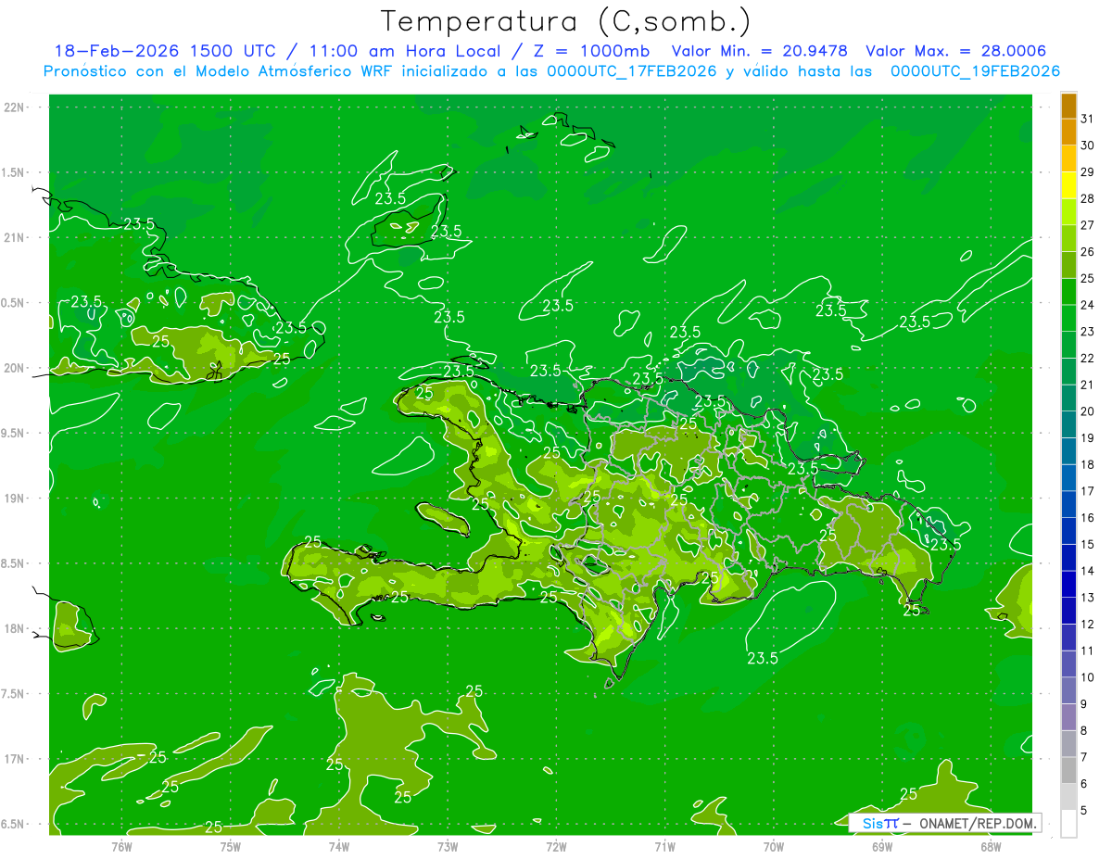This screenshot has height=859, width=1112.
Task: Select the purple colorbar segment between 8 and 9
Action: 1068,717
